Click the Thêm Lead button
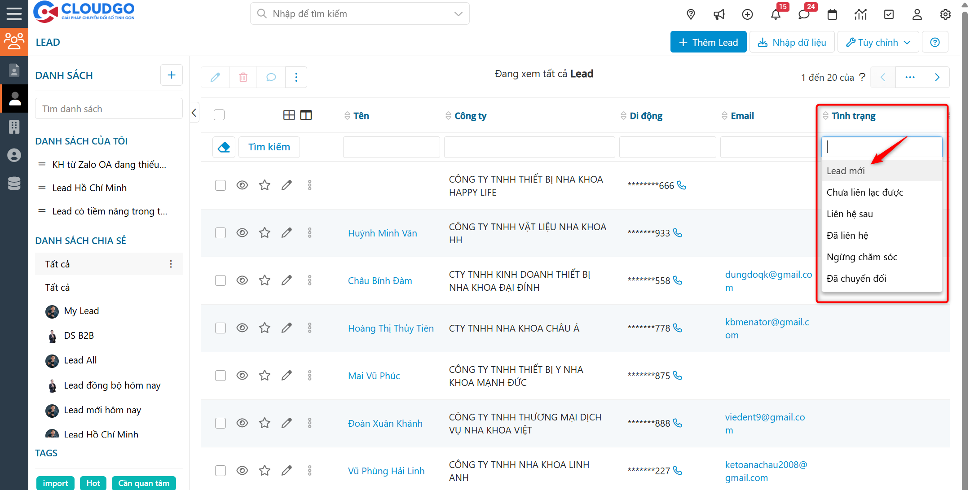 pyautogui.click(x=708, y=42)
